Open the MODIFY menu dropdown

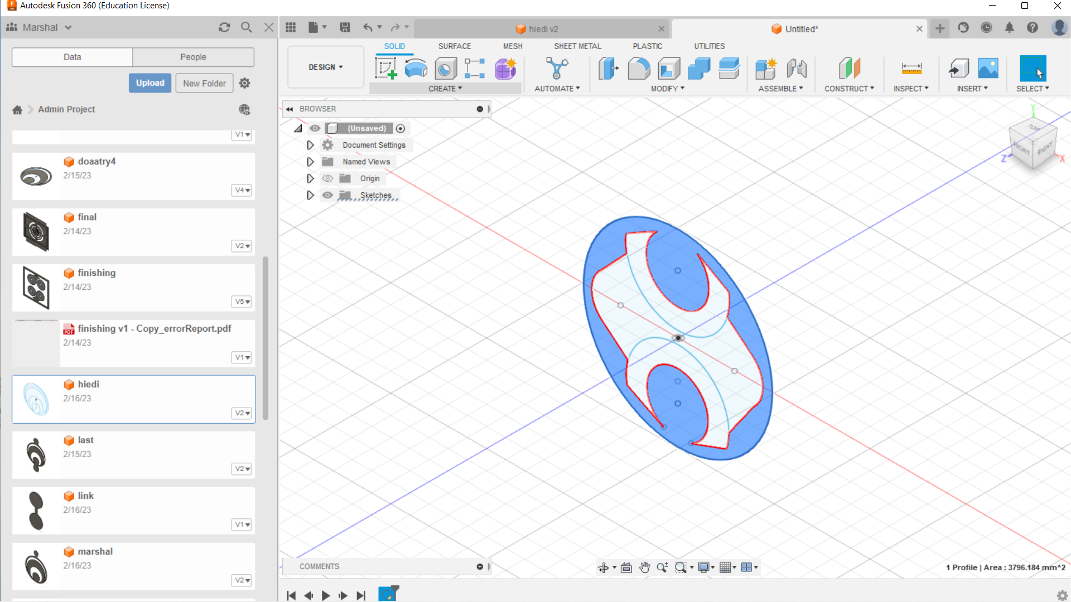click(x=668, y=89)
